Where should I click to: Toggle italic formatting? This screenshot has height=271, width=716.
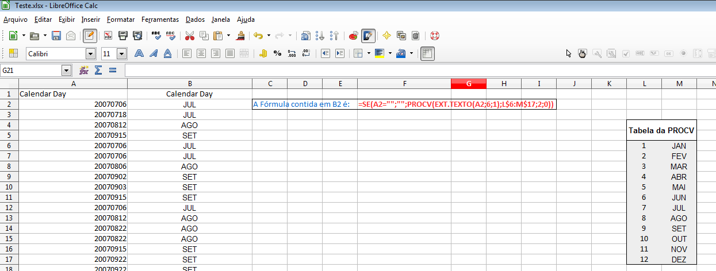tap(153, 53)
